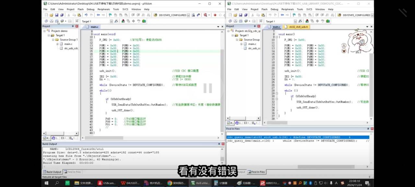Click Rebuild all target files icon in left window

point(56,21)
